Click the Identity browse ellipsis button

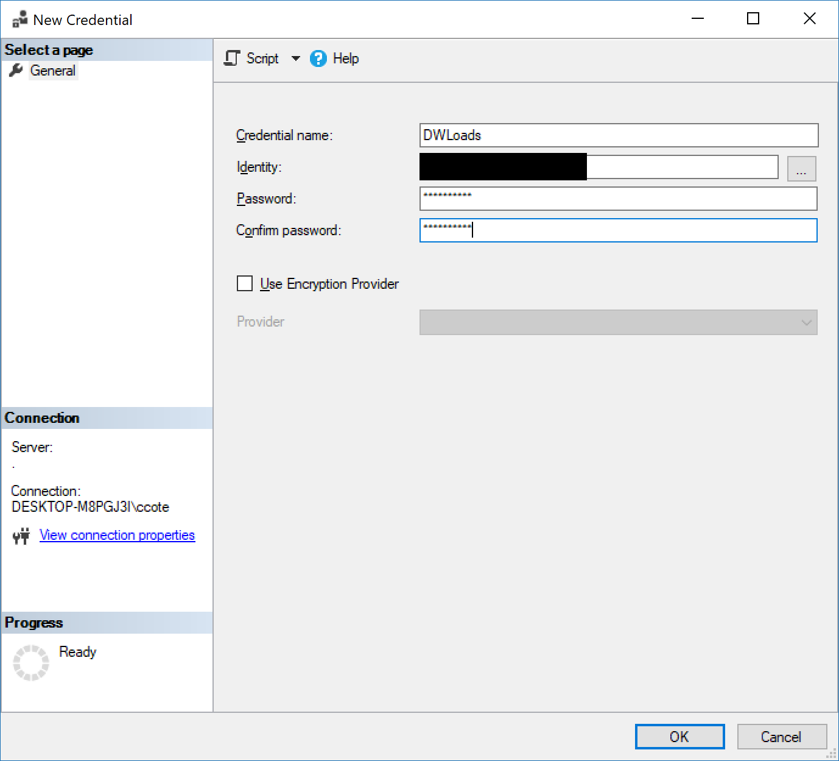(x=801, y=169)
